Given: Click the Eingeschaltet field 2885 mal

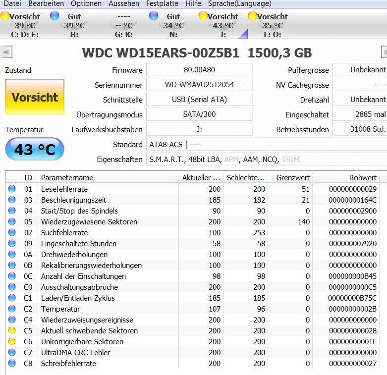Looking at the screenshot, I should click(360, 114).
